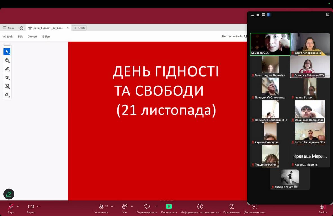The height and width of the screenshot is (216, 333).
Task: Leave the meeting using Выйти
Action: point(323,208)
